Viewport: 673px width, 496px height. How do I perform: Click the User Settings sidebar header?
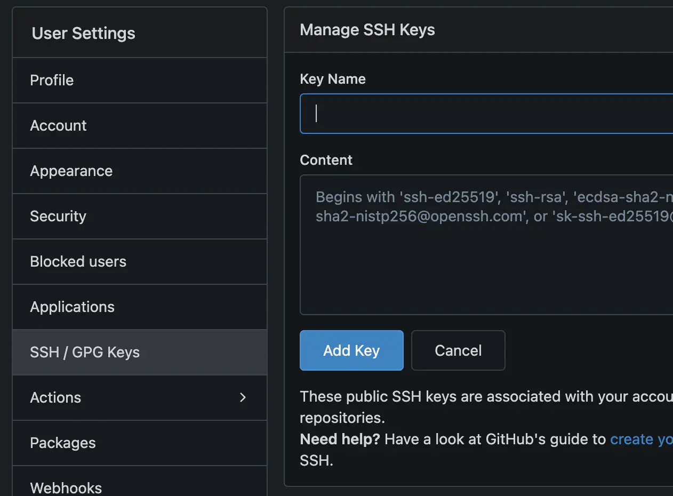click(x=83, y=33)
